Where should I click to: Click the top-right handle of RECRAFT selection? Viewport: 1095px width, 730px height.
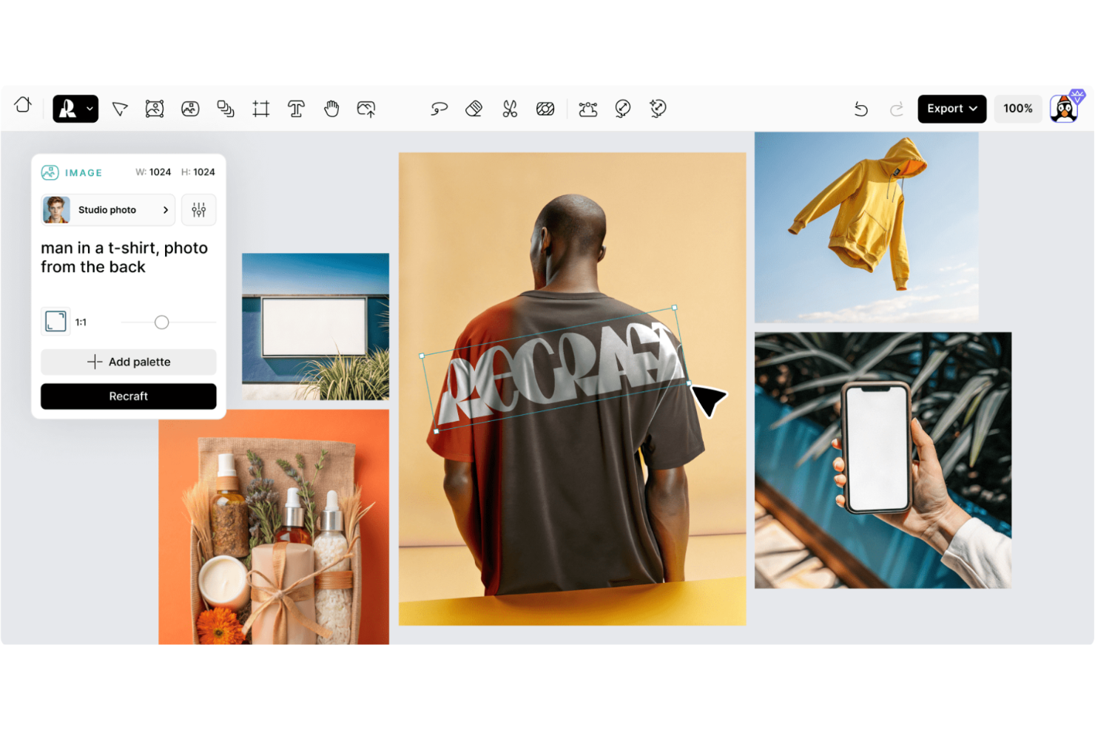tap(674, 308)
